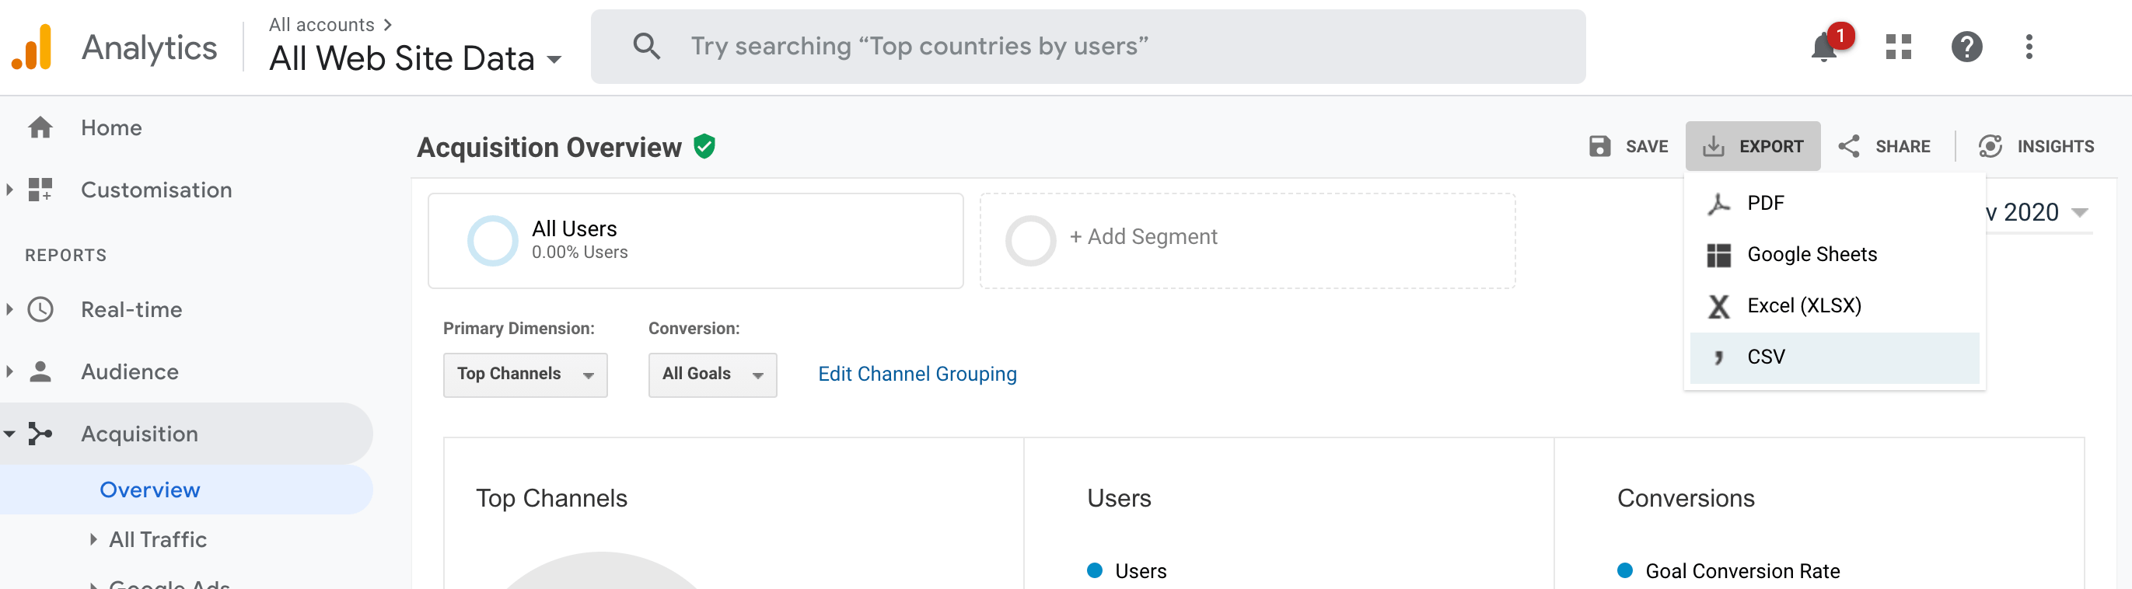Click the Home label in the sidebar

(112, 127)
